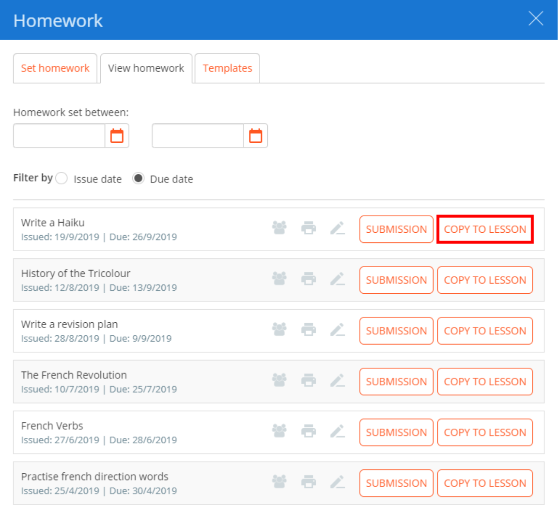Switch to the View homework tab

(146, 68)
